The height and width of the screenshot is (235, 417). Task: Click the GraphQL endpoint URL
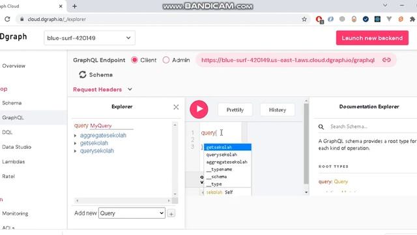(x=288, y=60)
